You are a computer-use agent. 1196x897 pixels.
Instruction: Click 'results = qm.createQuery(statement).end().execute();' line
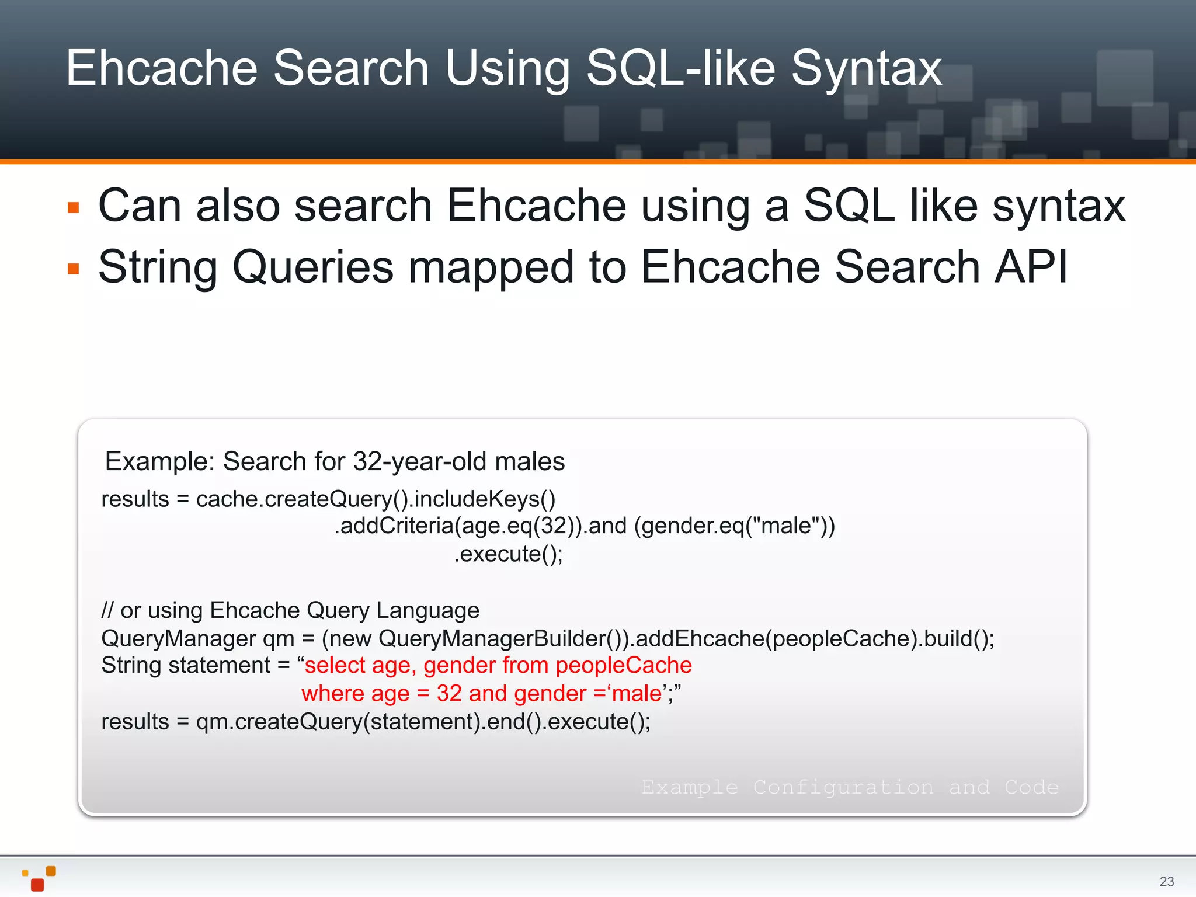376,722
